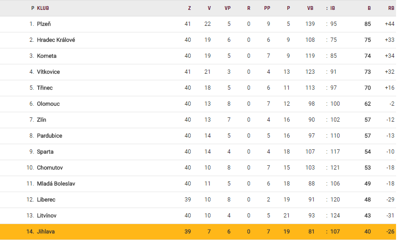
Task: Open the Plzeň team link
Action: [x=44, y=24]
